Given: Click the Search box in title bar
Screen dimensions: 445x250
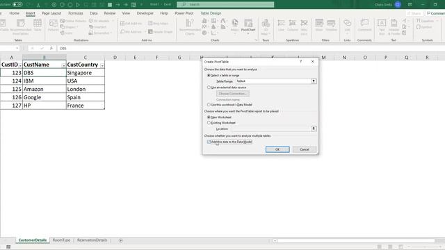Looking at the screenshot, I should [x=225, y=4].
